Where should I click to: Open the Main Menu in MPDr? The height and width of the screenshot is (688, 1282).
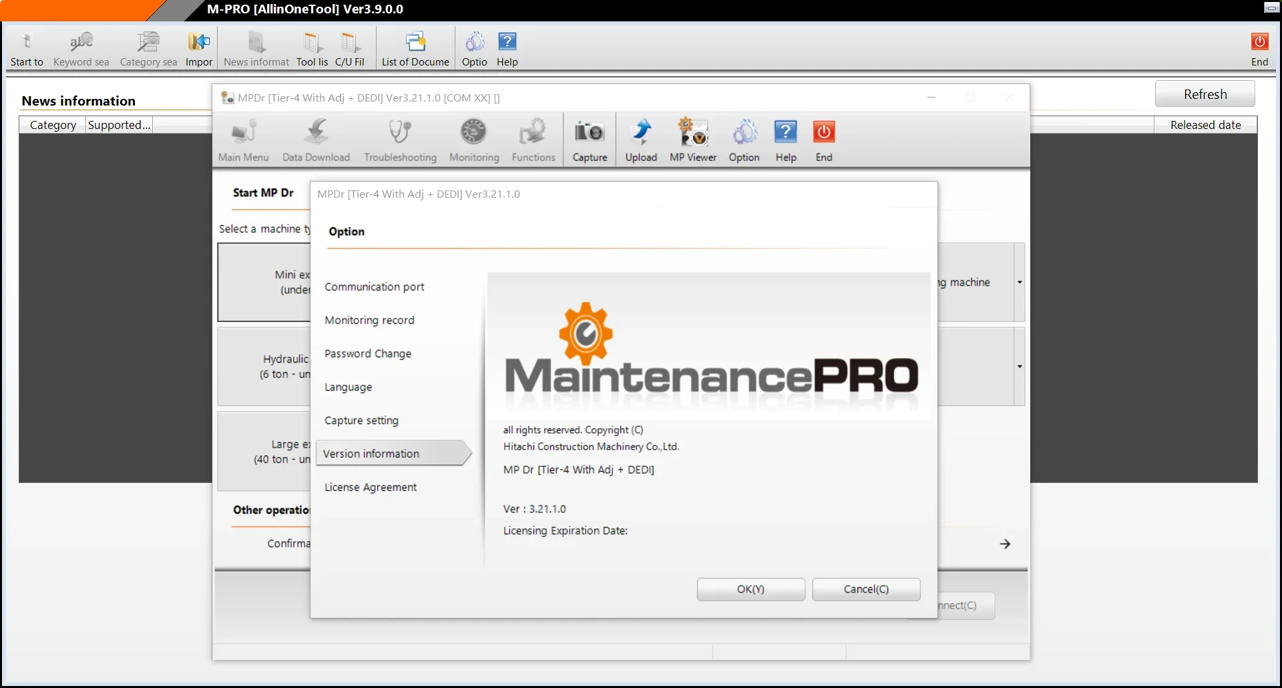point(243,140)
